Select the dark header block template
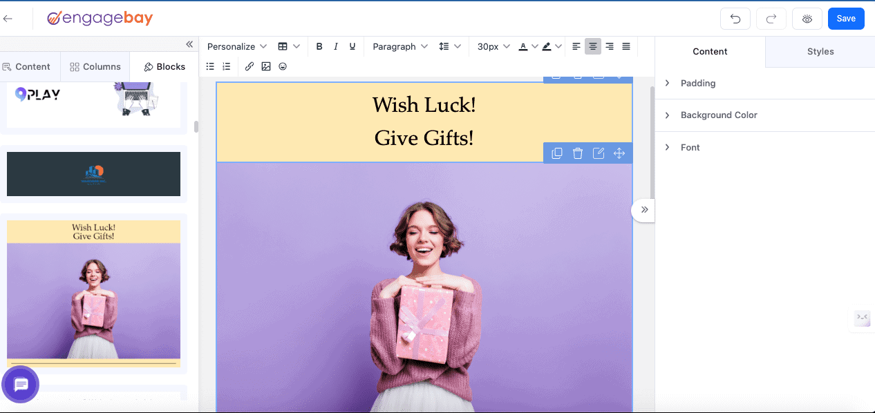Viewport: 875px width, 413px height. click(93, 174)
